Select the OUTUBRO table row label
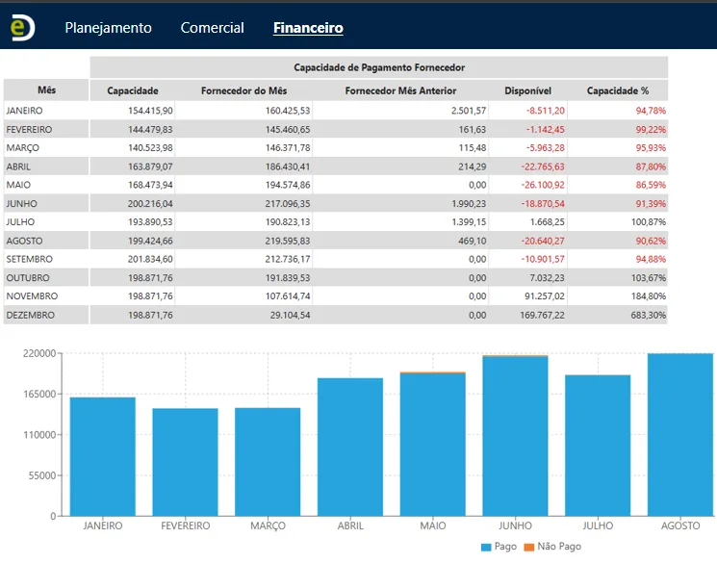The width and height of the screenshot is (717, 564). [x=28, y=277]
